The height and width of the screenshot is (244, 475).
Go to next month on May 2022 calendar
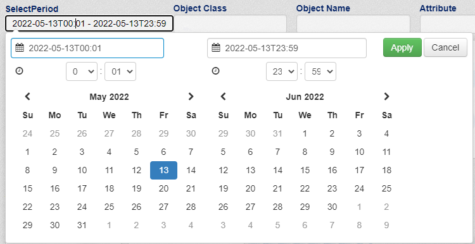point(191,97)
